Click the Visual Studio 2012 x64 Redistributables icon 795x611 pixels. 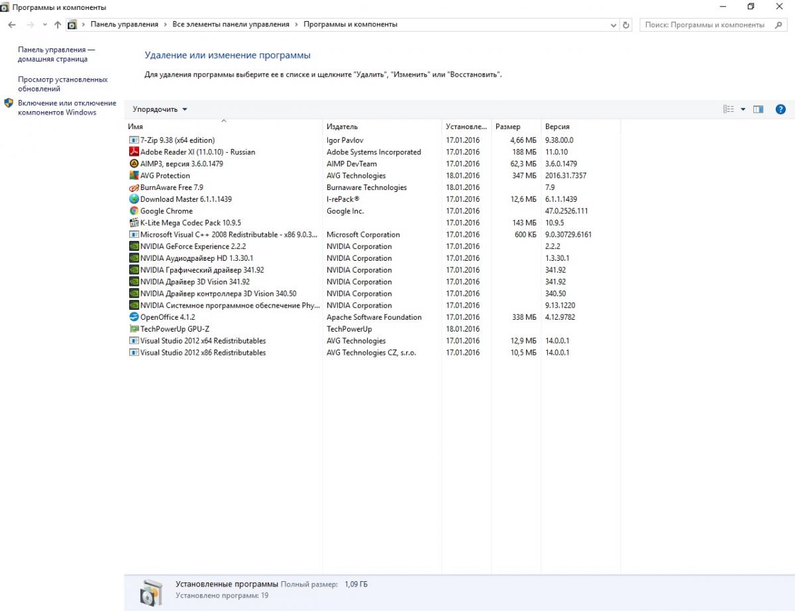click(x=134, y=341)
